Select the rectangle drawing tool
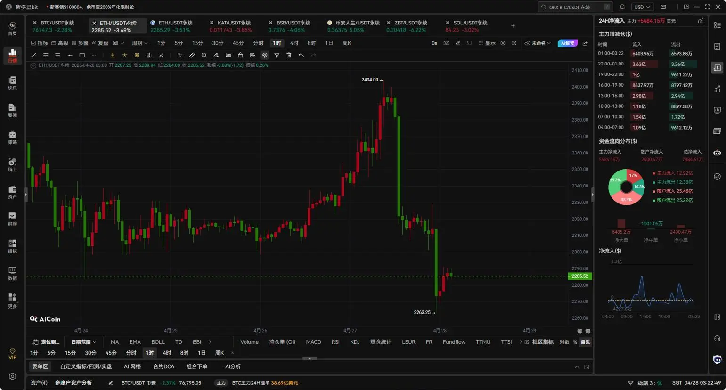Image resolution: width=726 pixels, height=390 pixels. pos(82,55)
